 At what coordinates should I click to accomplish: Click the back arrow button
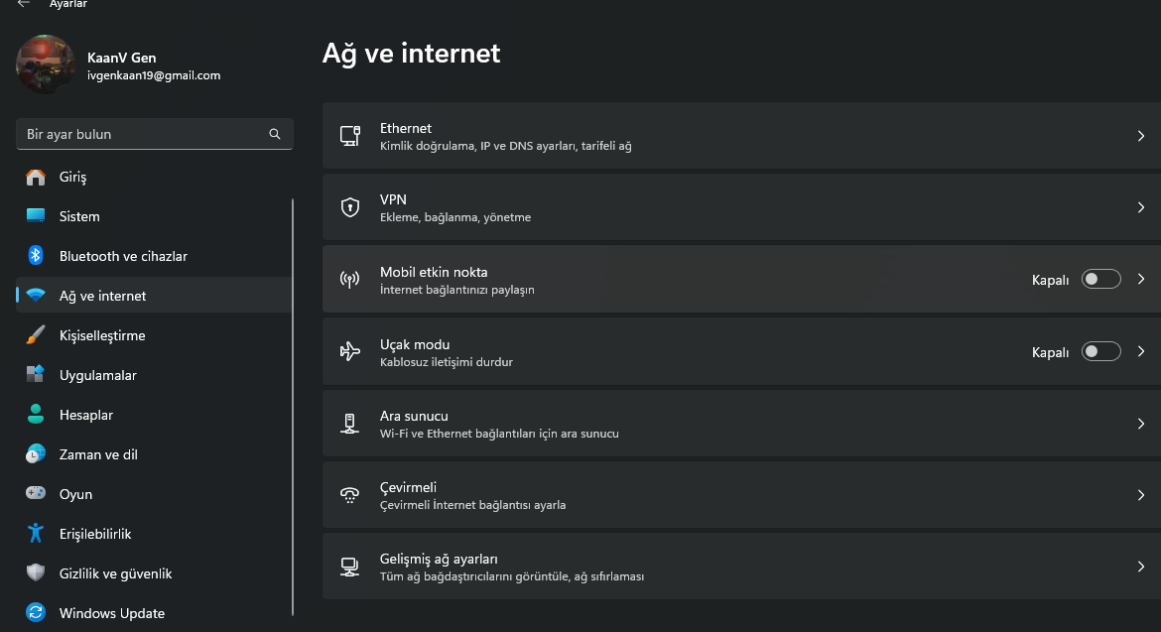(23, 4)
